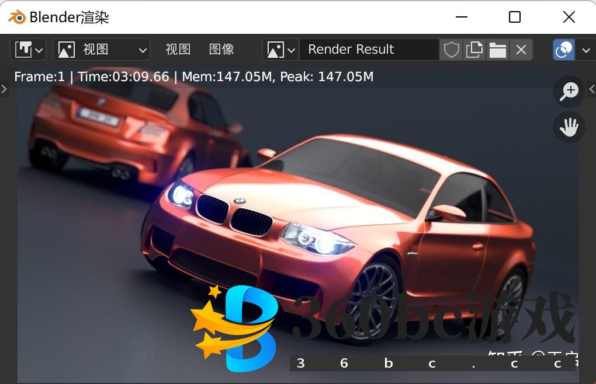Maximize the Blender render window
The height and width of the screenshot is (384, 596).
click(x=514, y=17)
